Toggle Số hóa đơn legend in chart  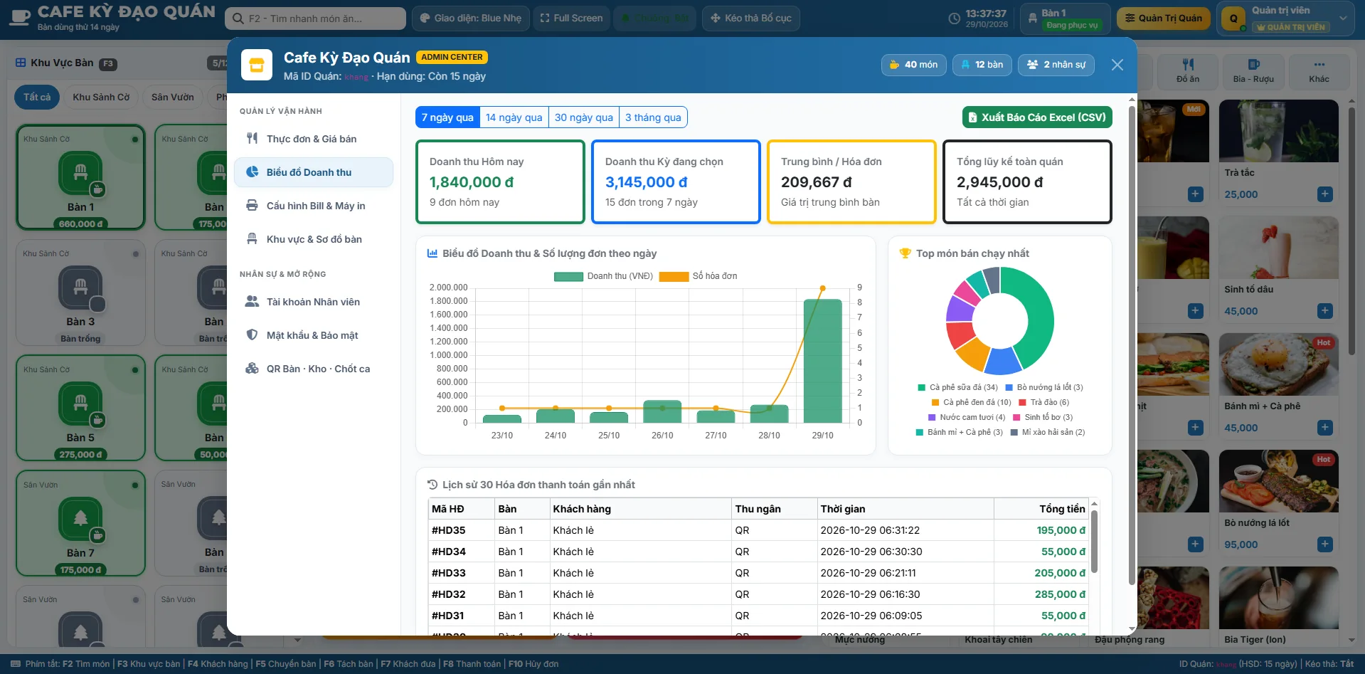click(698, 276)
